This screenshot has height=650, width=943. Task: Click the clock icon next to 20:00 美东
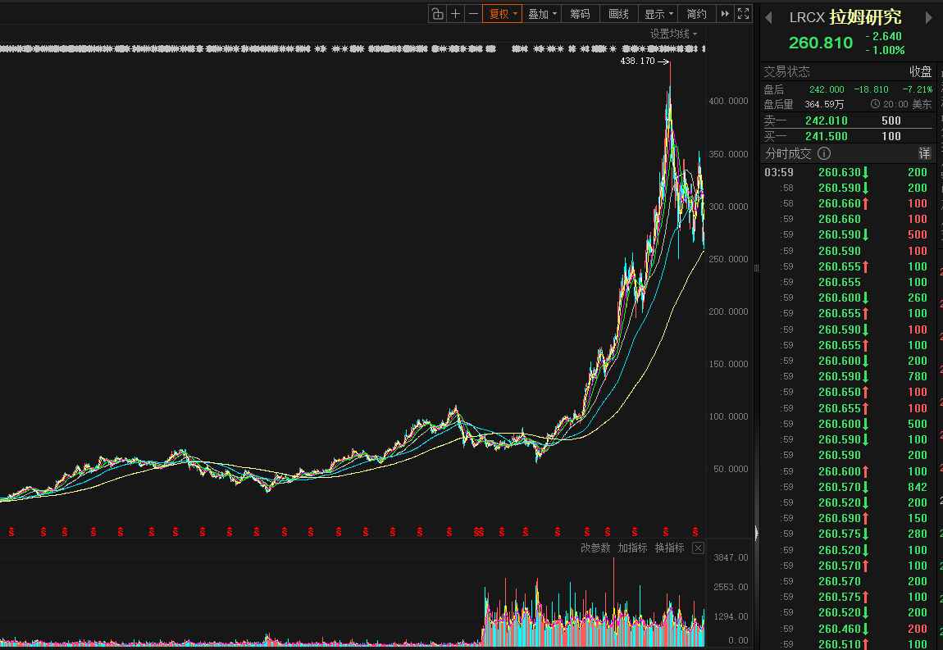click(875, 105)
